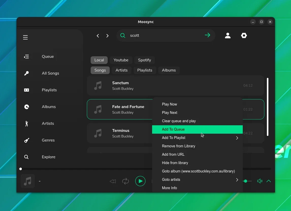Expand the player with the up chevron

(x=269, y=181)
